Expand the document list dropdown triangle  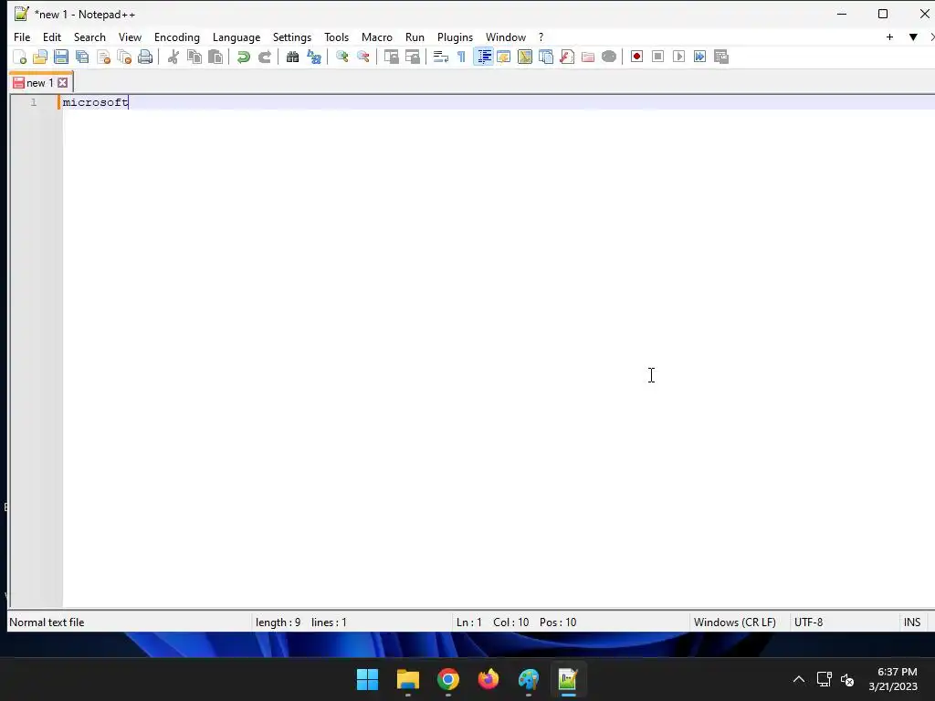coord(913,37)
